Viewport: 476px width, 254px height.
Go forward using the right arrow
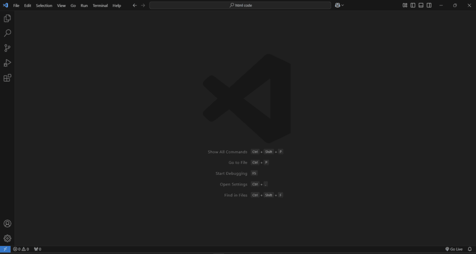point(143,5)
